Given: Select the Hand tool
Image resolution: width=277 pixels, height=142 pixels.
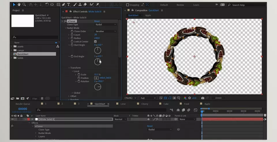Looking at the screenshot, I should coord(19,5).
